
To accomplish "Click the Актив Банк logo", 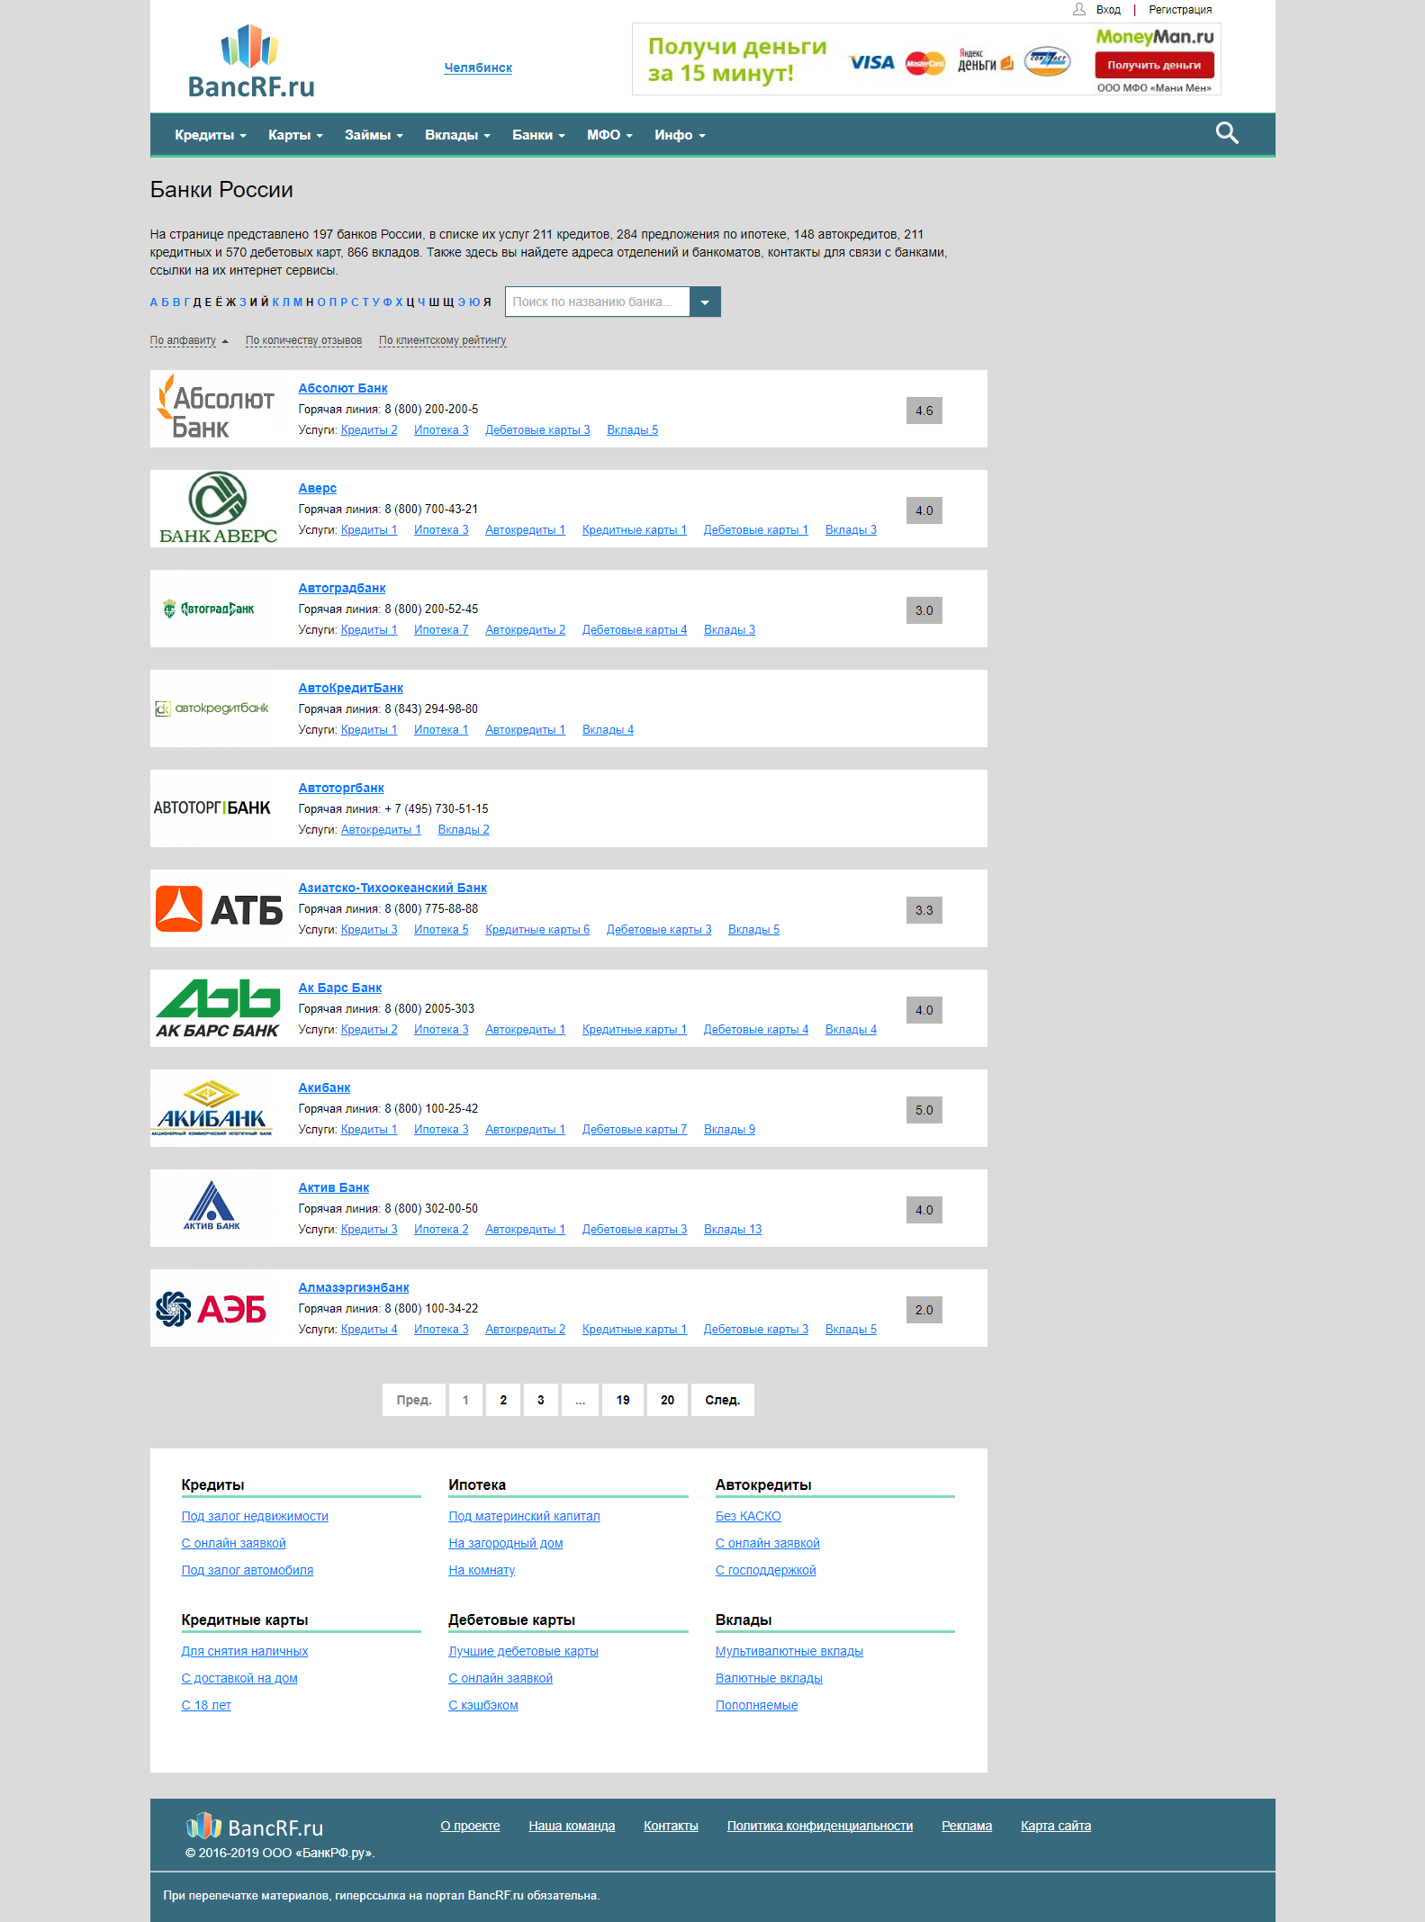I will [212, 1206].
